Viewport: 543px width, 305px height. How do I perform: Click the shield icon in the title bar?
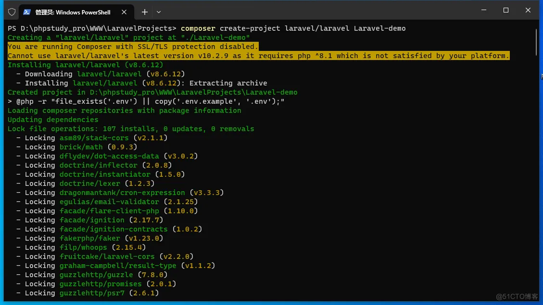12,12
